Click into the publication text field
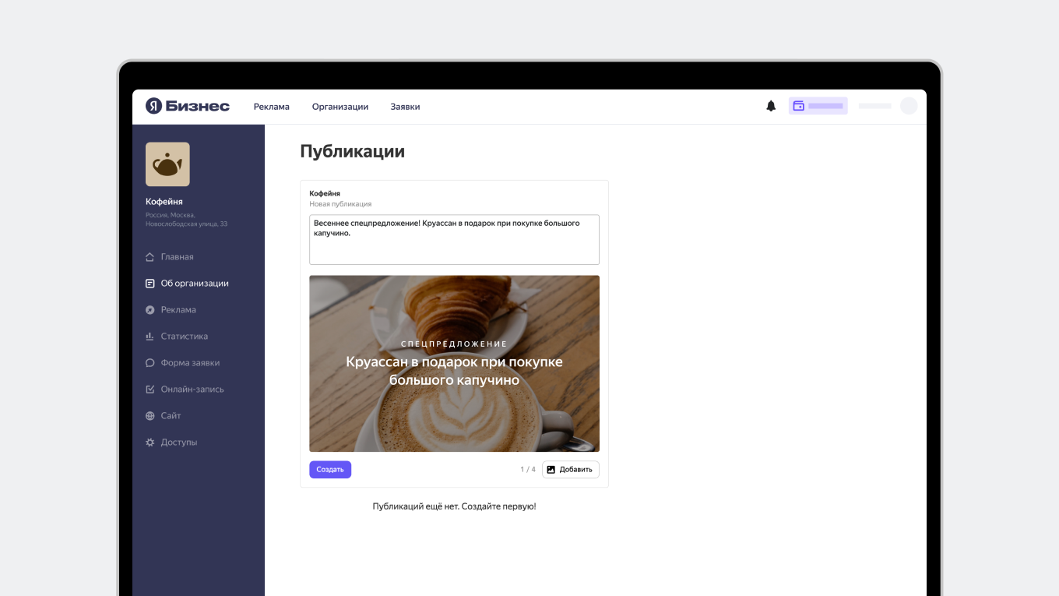The width and height of the screenshot is (1059, 596). tap(454, 240)
